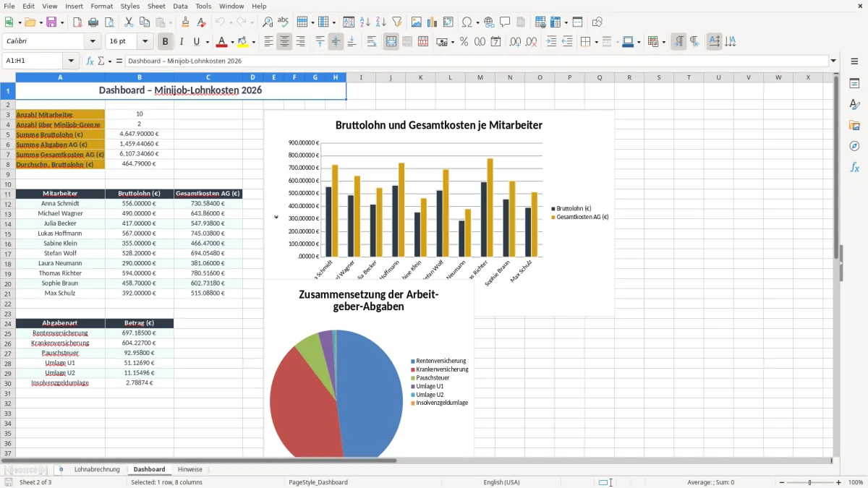Click the Insert Image icon
Image resolution: width=868 pixels, height=488 pixels.
coord(417,22)
